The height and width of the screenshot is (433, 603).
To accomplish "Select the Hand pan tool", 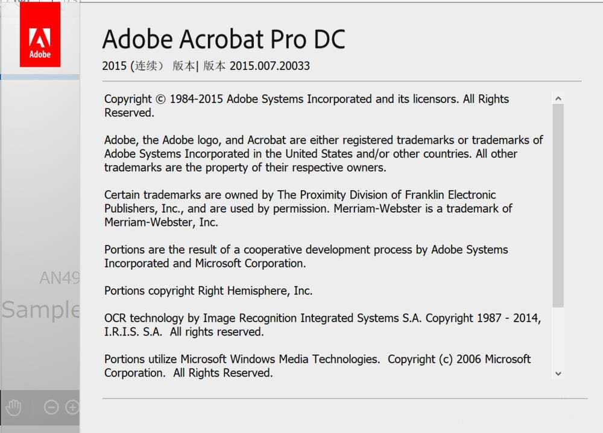I will (13, 407).
